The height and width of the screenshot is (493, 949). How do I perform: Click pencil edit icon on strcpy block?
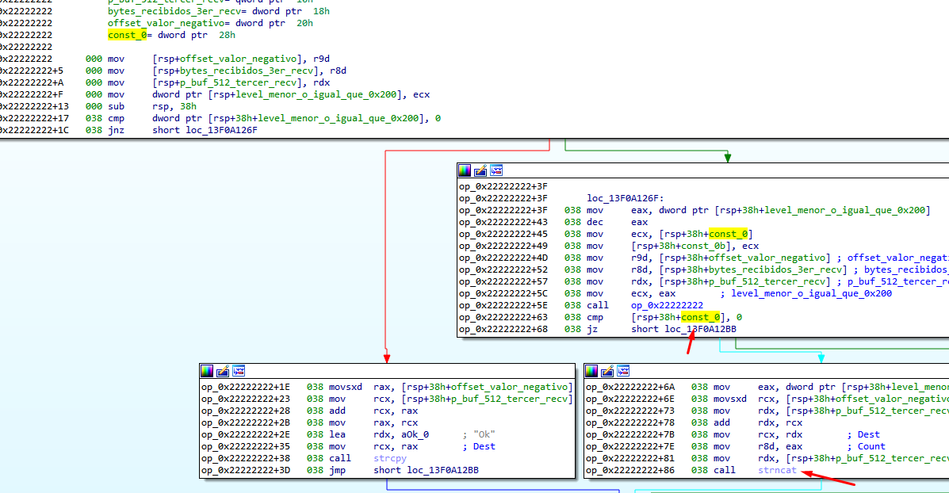pos(223,371)
